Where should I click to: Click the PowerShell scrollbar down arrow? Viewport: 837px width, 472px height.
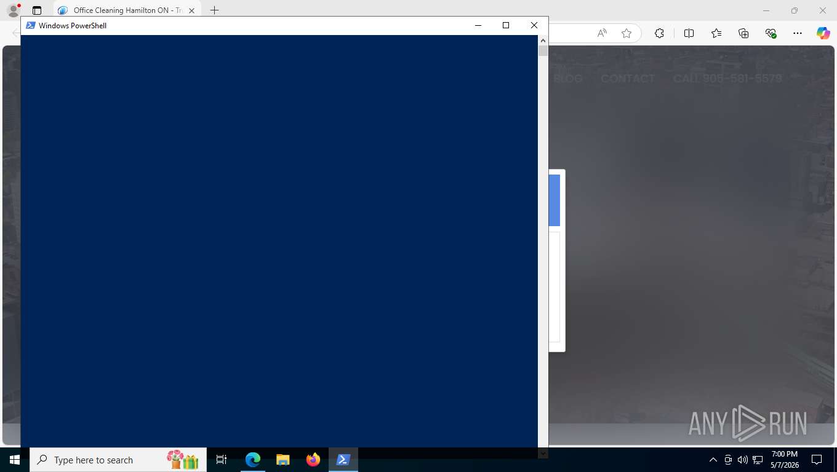[543, 454]
